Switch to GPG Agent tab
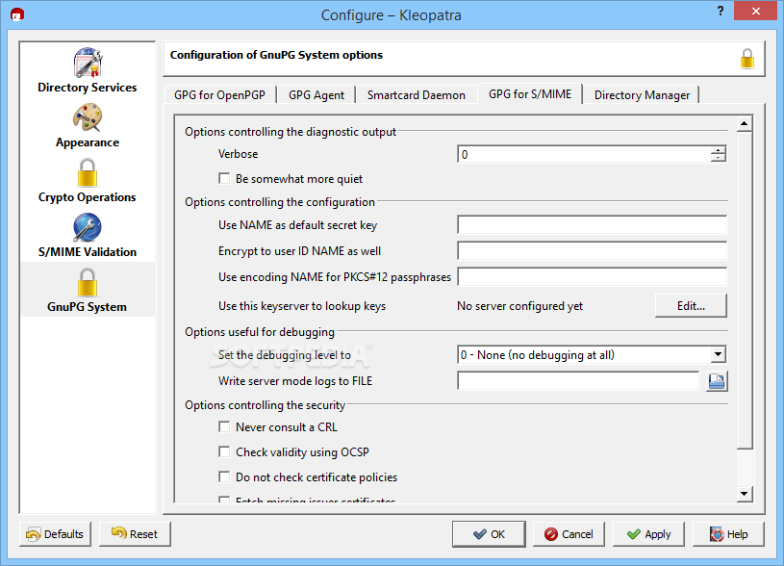 [x=316, y=95]
